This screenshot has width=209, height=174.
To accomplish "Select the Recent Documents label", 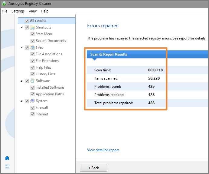I will (x=51, y=41).
